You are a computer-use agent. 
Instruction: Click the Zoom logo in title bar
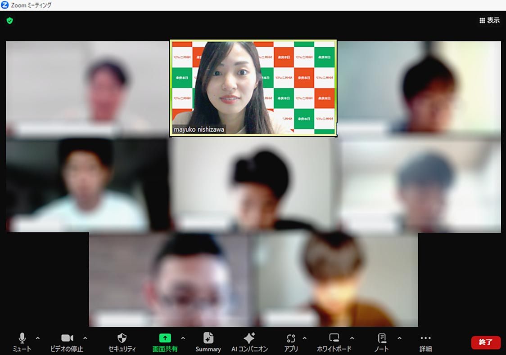[5, 5]
